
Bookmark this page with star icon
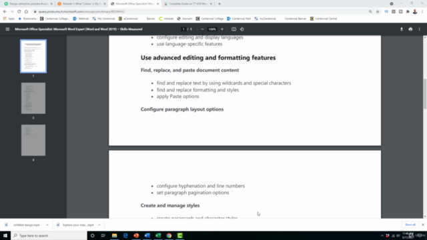click(x=378, y=11)
